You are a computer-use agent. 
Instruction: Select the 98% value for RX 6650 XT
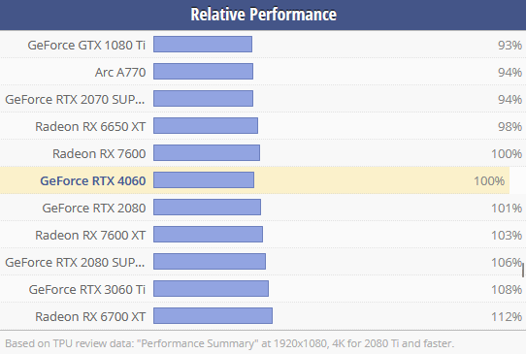point(510,126)
